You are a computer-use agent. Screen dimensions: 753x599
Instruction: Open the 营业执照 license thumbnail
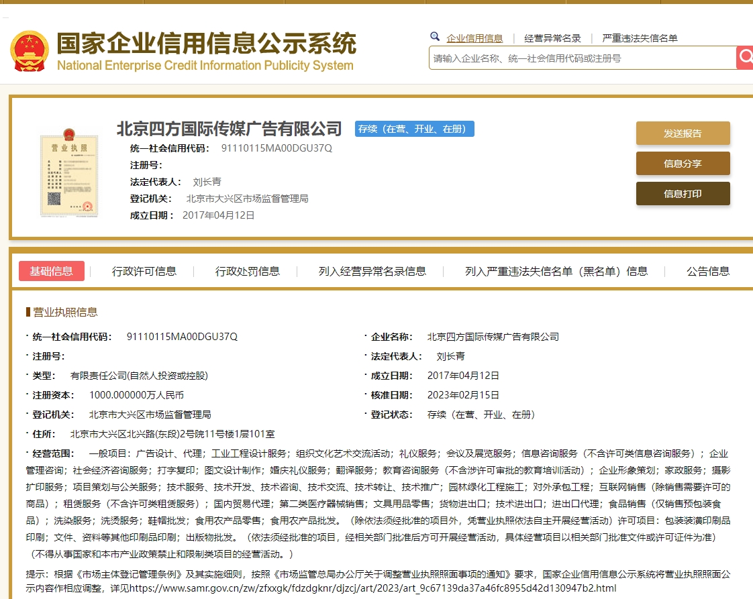[x=69, y=172]
